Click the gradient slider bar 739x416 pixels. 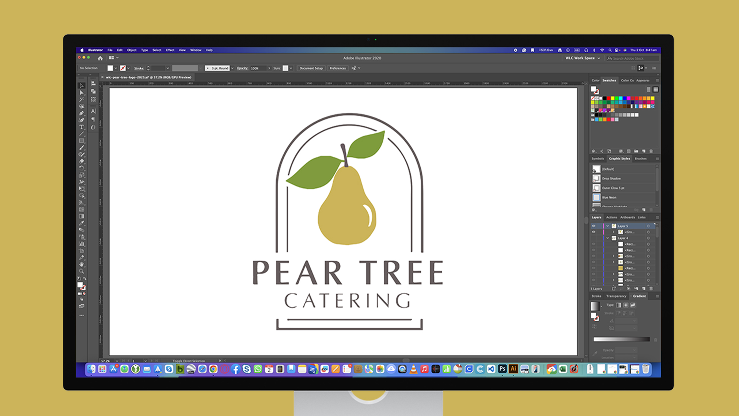pyautogui.click(x=621, y=339)
